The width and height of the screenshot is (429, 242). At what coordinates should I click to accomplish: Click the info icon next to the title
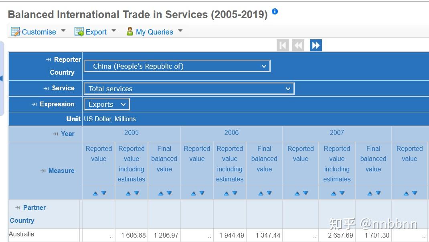[275, 12]
